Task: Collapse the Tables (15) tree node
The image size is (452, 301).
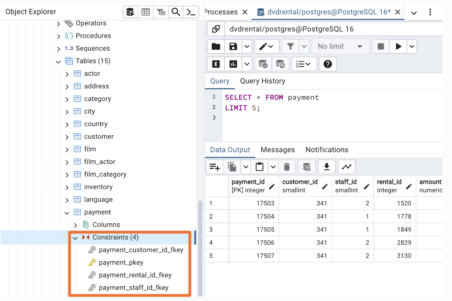Action: coord(58,62)
